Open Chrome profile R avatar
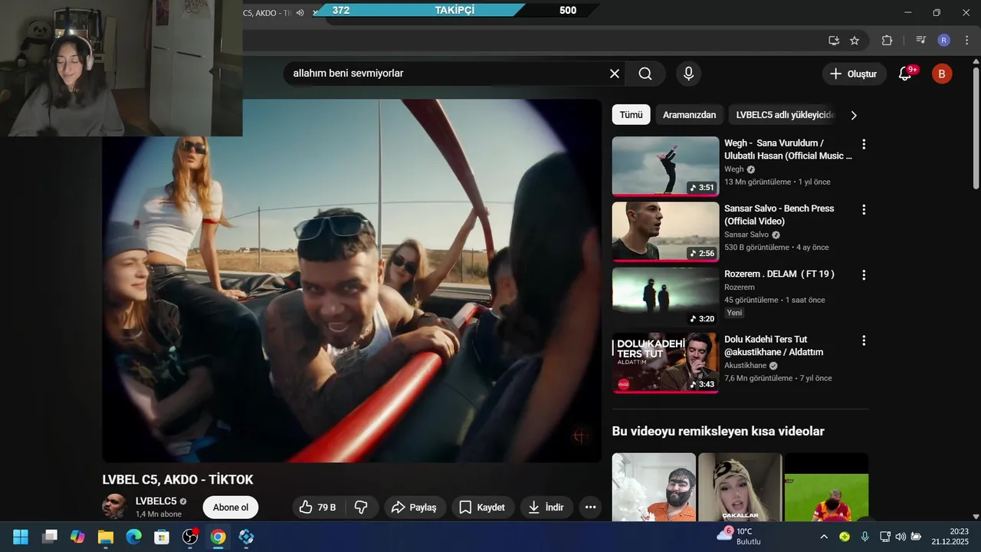Viewport: 981px width, 552px height. click(944, 41)
